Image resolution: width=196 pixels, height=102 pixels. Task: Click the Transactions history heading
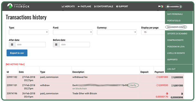tap(26, 17)
